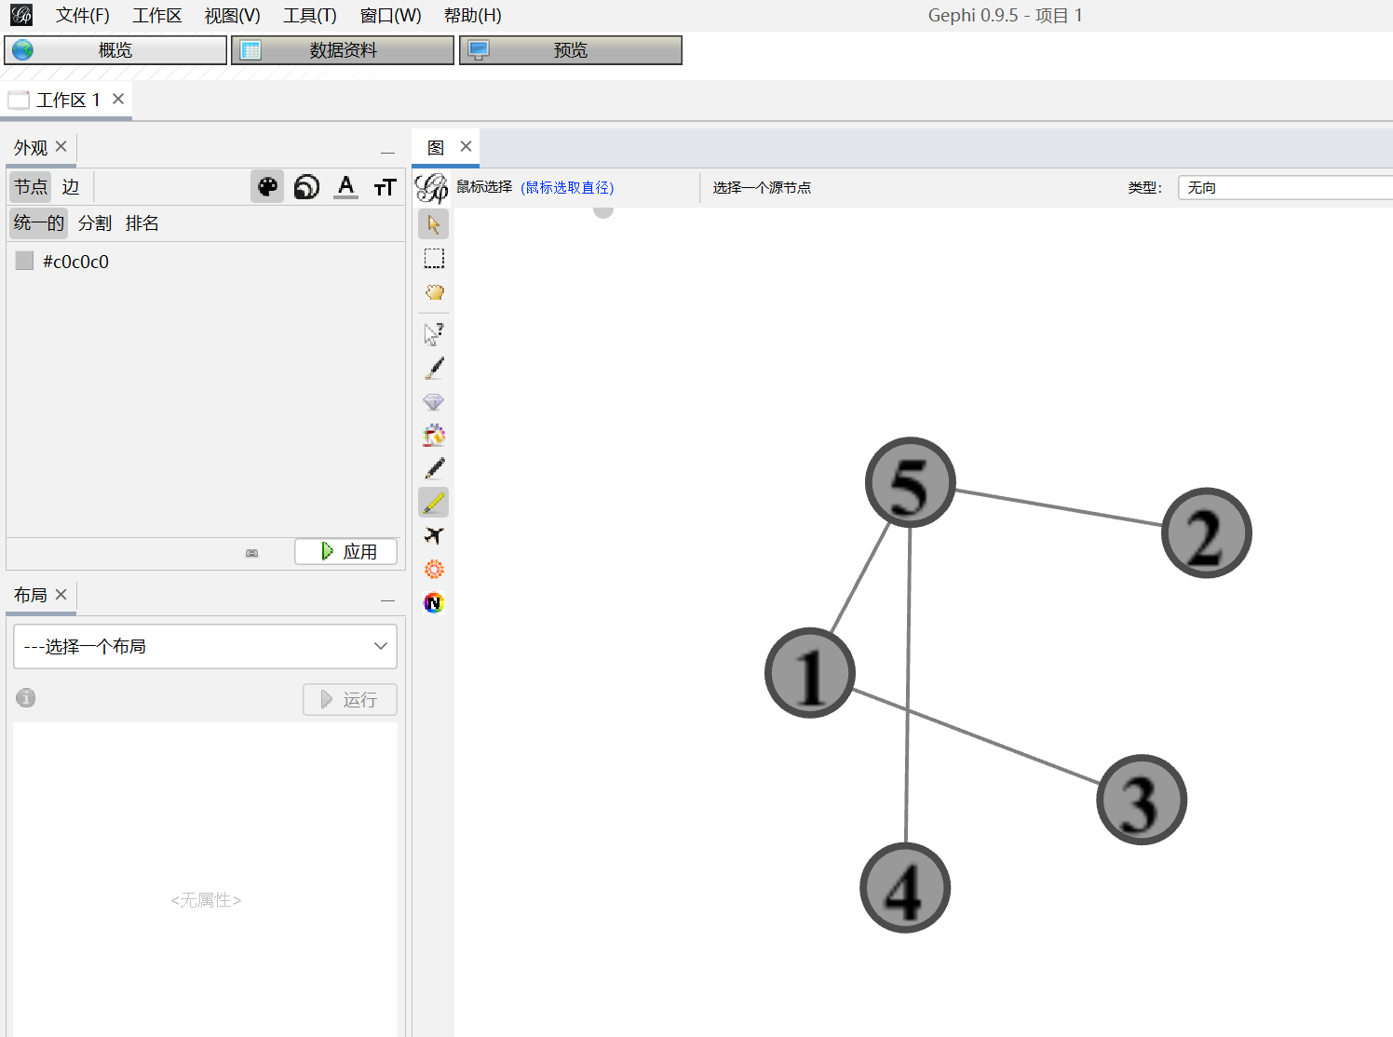Open the 类型 无向 edge type dropdown
This screenshot has height=1037, width=1393.
(1285, 187)
